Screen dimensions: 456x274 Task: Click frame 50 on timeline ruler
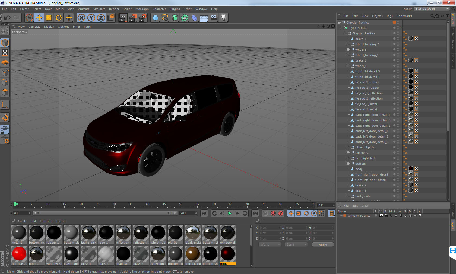point(181,204)
